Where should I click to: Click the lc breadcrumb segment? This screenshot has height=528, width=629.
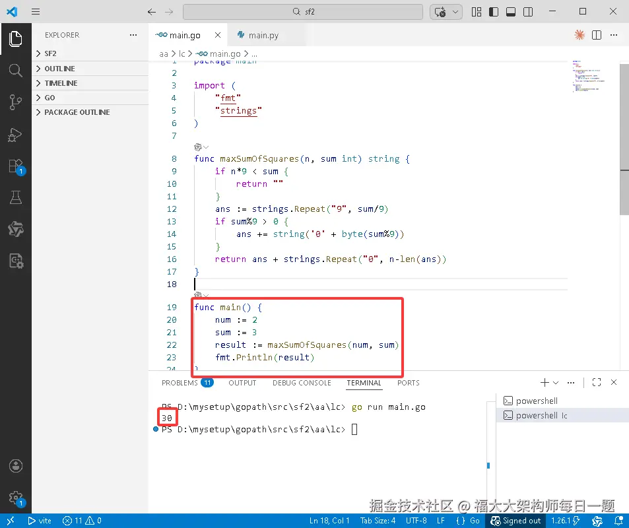[x=182, y=53]
